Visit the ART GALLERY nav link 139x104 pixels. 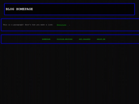85,39
